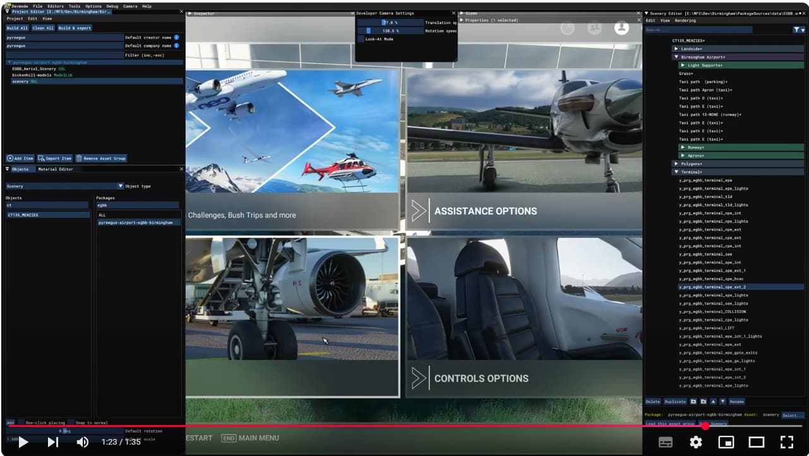The width and height of the screenshot is (809, 456).
Task: Adjust the Translation speed slider
Action: (x=390, y=23)
